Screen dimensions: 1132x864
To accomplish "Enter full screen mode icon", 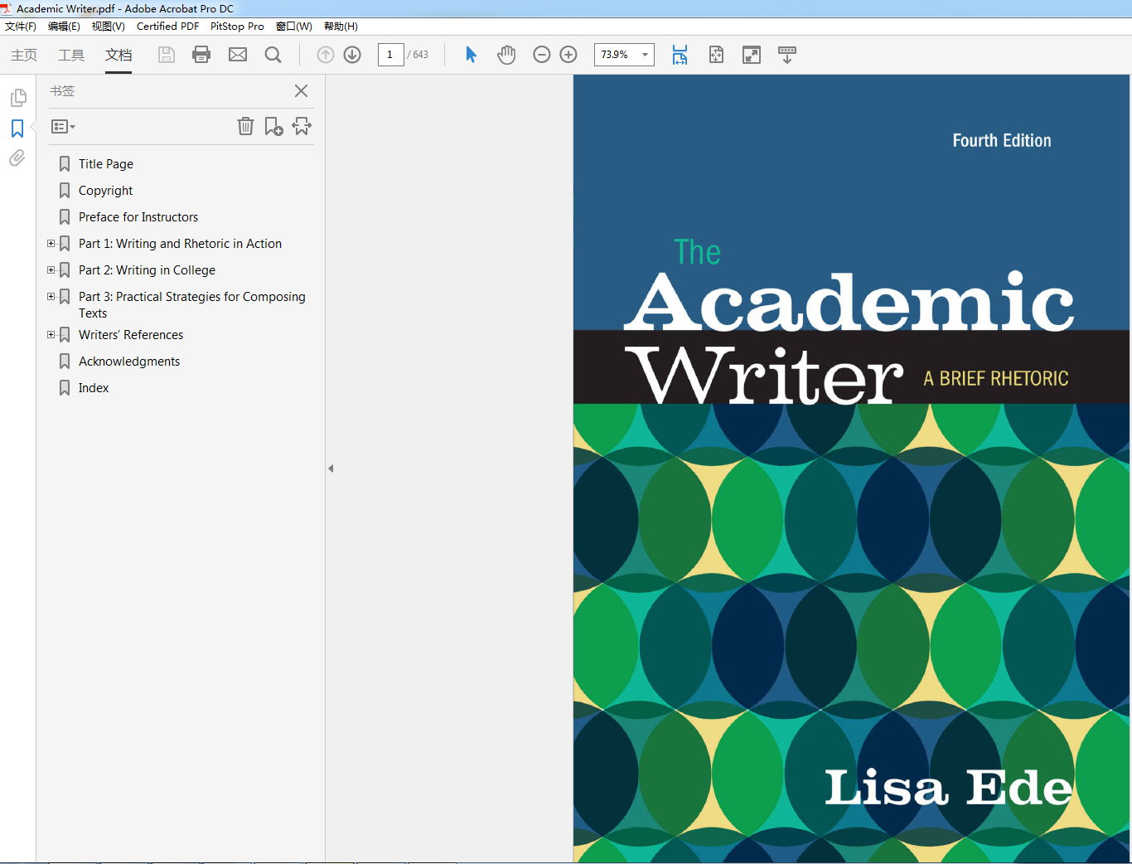I will (x=752, y=55).
